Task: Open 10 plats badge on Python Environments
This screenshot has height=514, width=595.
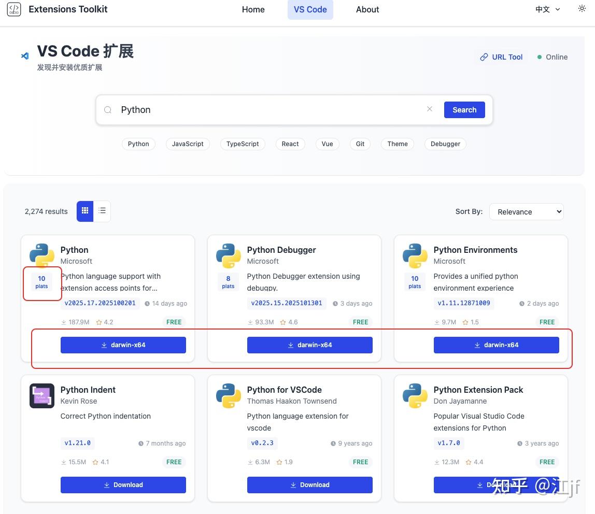Action: (x=415, y=282)
